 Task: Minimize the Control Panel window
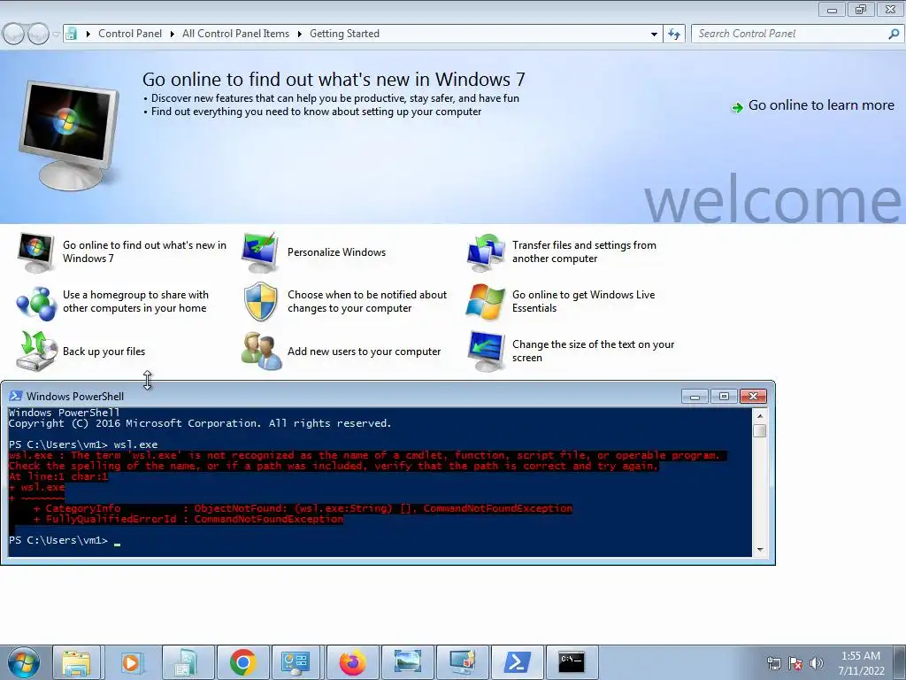(832, 10)
